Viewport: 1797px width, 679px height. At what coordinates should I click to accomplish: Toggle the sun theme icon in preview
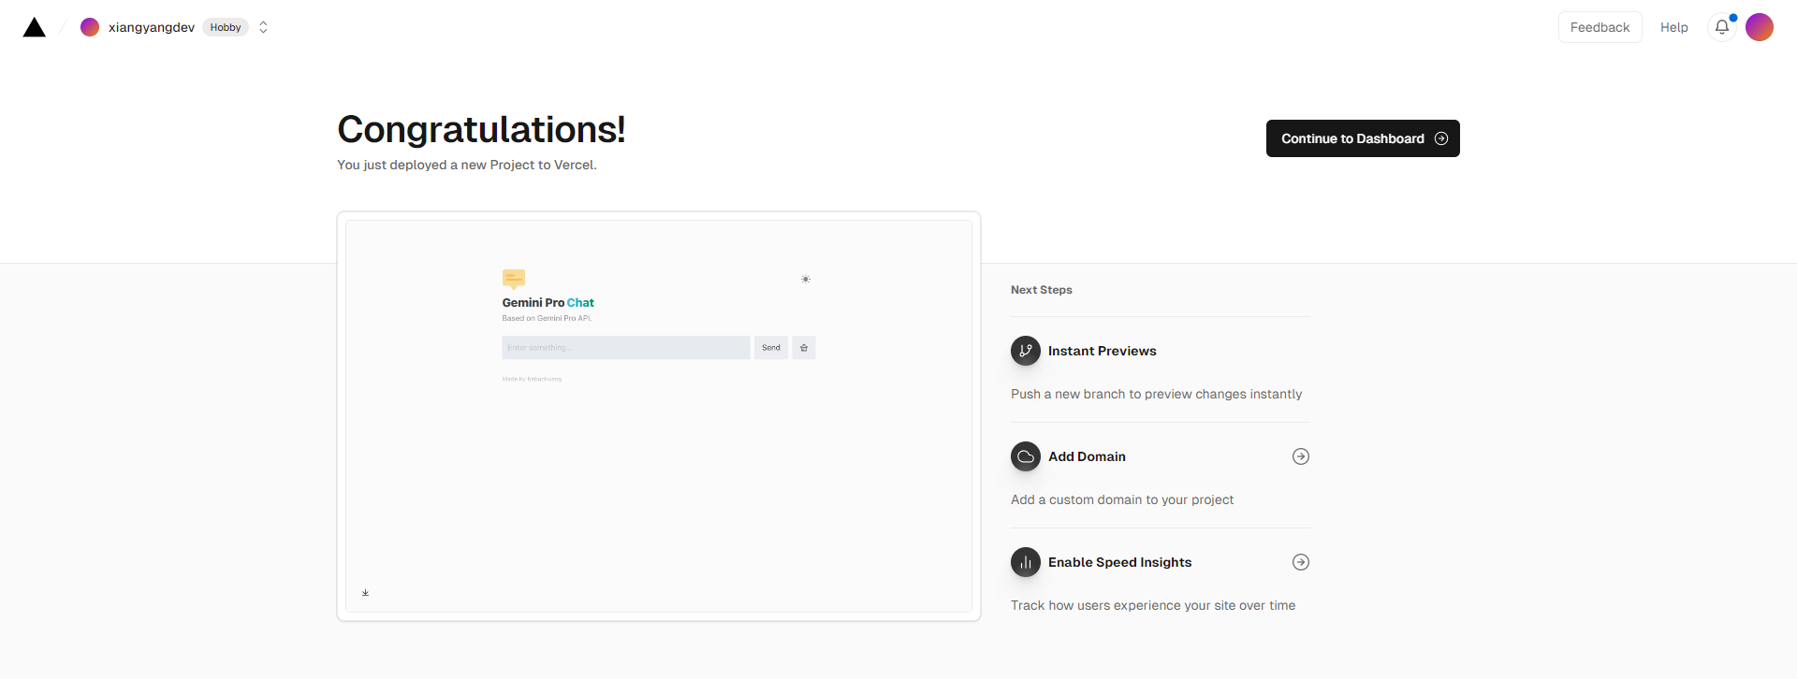pyautogui.click(x=806, y=280)
